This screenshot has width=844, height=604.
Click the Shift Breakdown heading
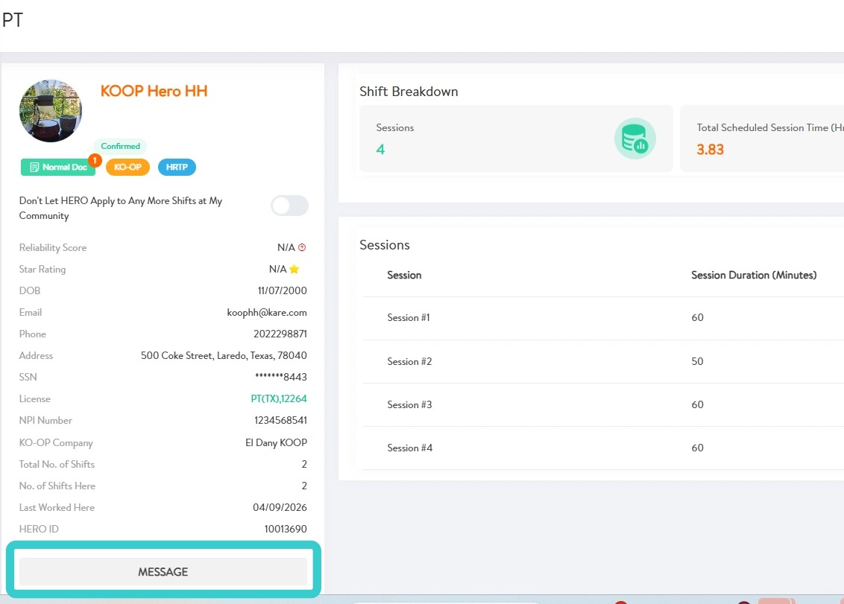(x=409, y=92)
